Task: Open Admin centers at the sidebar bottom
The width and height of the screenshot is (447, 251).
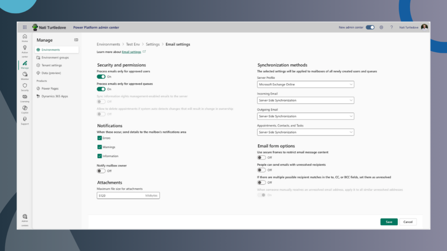Action: coord(25,218)
